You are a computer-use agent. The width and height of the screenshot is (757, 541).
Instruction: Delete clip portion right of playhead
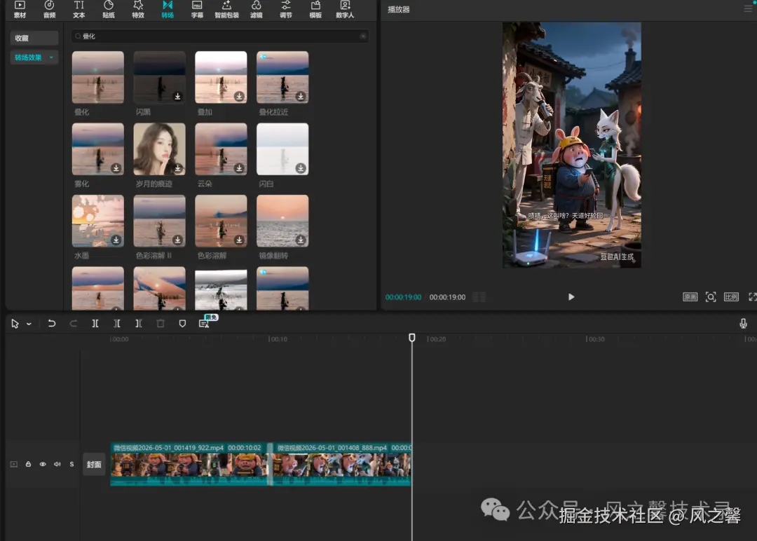pos(139,323)
